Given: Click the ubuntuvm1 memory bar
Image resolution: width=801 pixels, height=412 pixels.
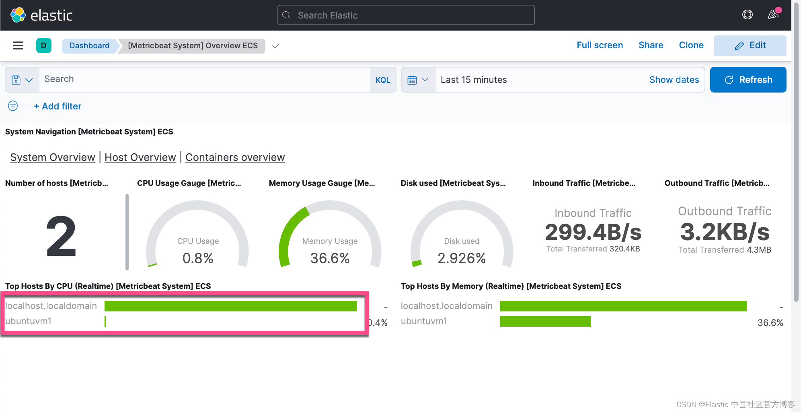Looking at the screenshot, I should [x=546, y=321].
